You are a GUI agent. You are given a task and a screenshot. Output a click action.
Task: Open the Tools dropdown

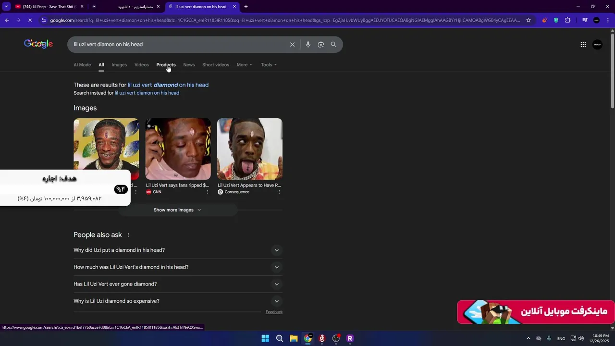pyautogui.click(x=269, y=65)
